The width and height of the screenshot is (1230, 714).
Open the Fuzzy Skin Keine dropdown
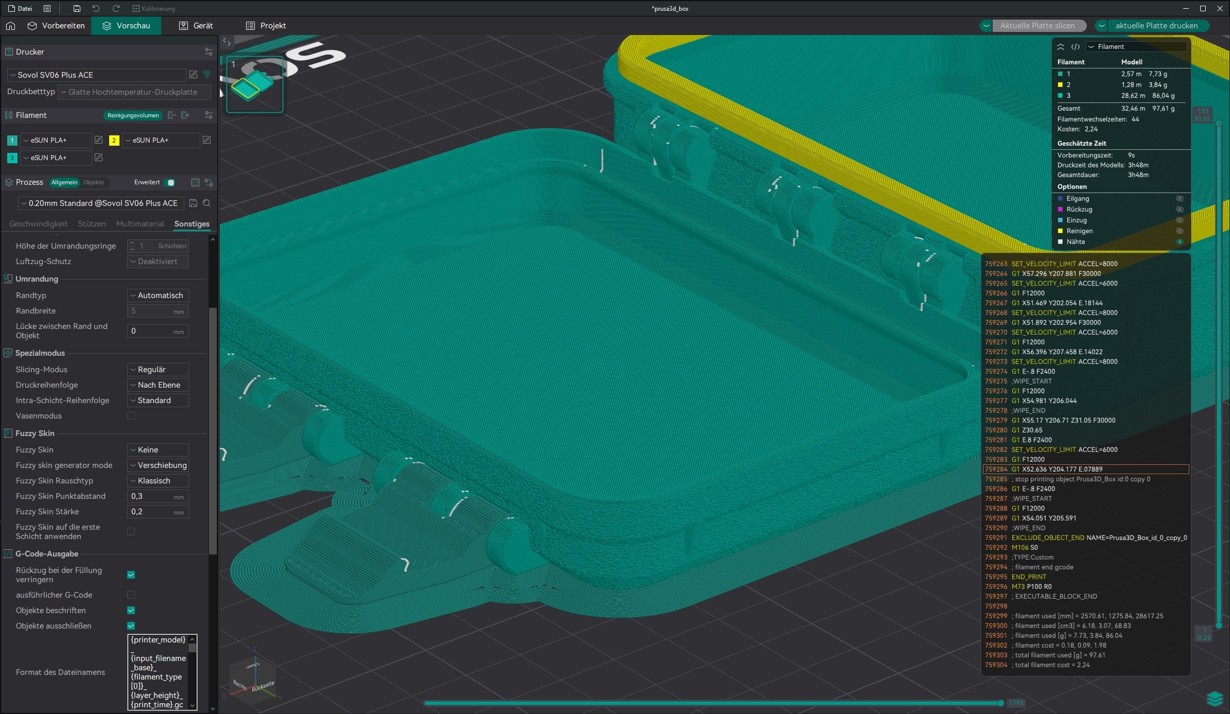[158, 450]
